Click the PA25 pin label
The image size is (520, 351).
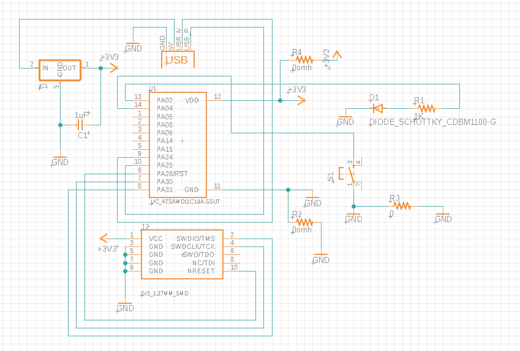pyautogui.click(x=165, y=165)
